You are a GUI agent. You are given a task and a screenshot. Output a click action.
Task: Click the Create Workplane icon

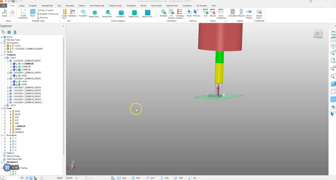pyautogui.click(x=23, y=12)
